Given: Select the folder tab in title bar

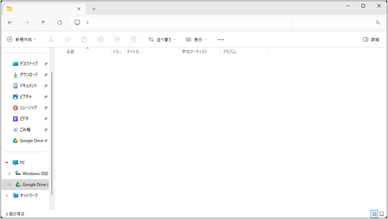Looking at the screenshot, I should [x=44, y=9].
